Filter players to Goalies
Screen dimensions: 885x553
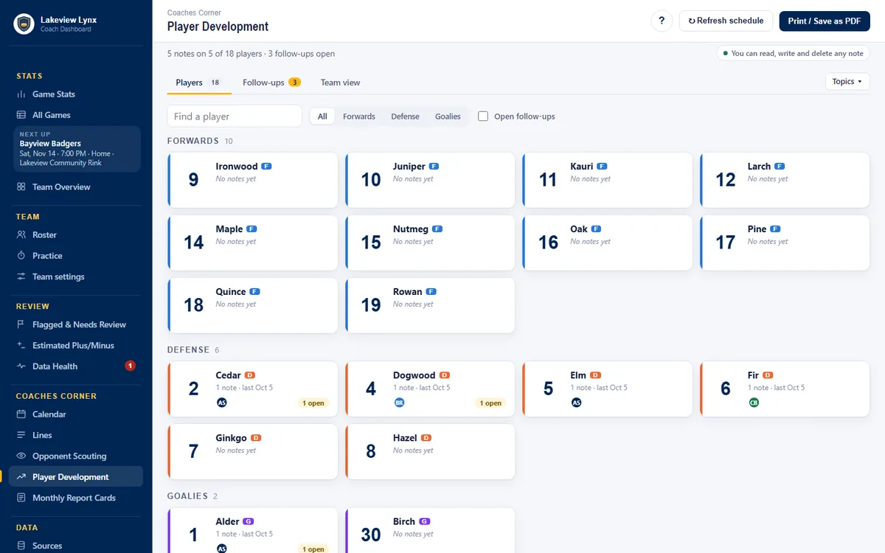tap(448, 116)
